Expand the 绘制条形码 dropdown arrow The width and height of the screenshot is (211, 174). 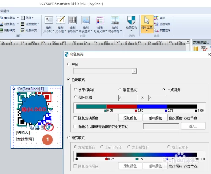point(77,31)
